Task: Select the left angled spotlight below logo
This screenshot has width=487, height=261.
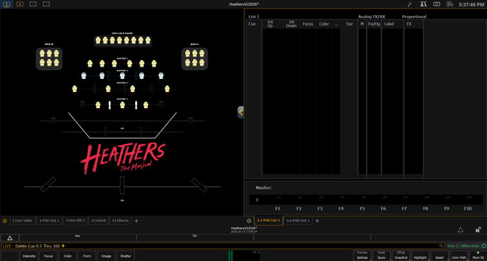Action: click(48, 184)
